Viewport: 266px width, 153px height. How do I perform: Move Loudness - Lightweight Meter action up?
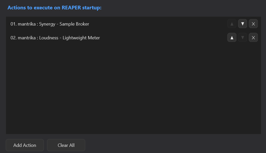pos(232,38)
